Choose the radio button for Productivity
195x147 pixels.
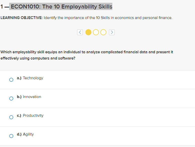point(11,117)
